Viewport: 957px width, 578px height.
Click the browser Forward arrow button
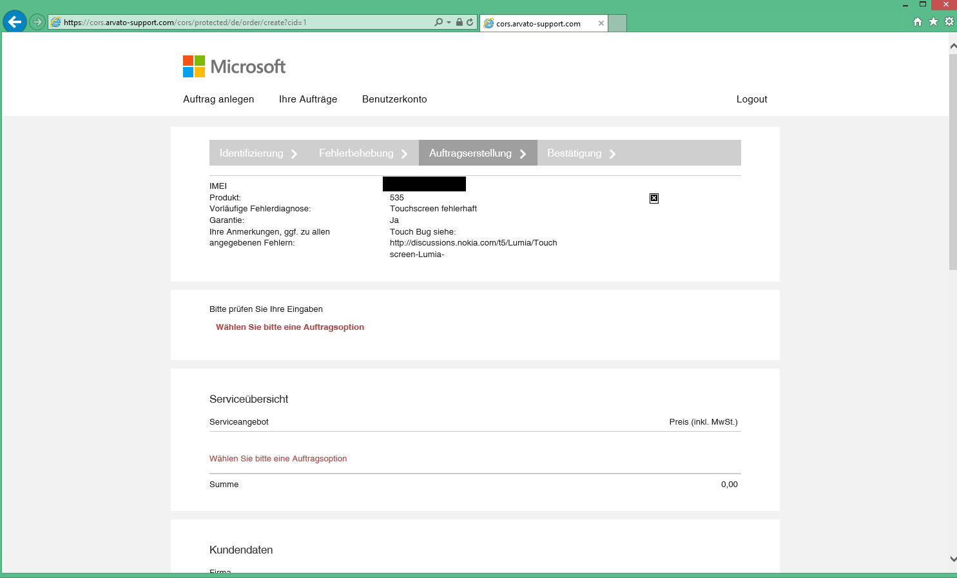coord(37,22)
